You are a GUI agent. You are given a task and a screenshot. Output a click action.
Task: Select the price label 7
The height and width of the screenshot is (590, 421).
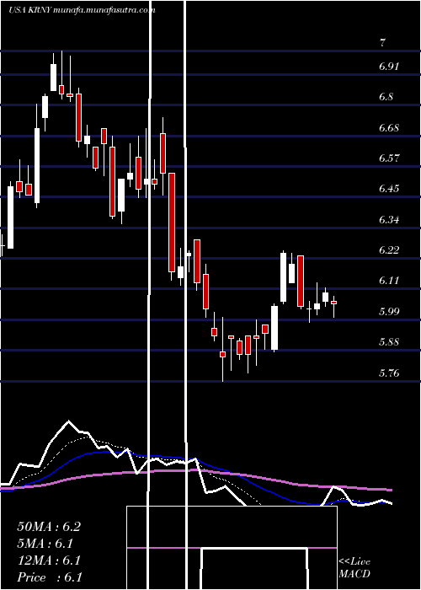(382, 43)
